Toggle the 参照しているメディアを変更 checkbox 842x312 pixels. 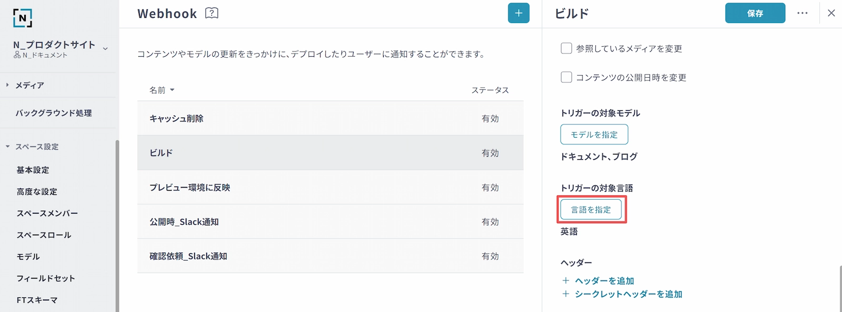[566, 48]
